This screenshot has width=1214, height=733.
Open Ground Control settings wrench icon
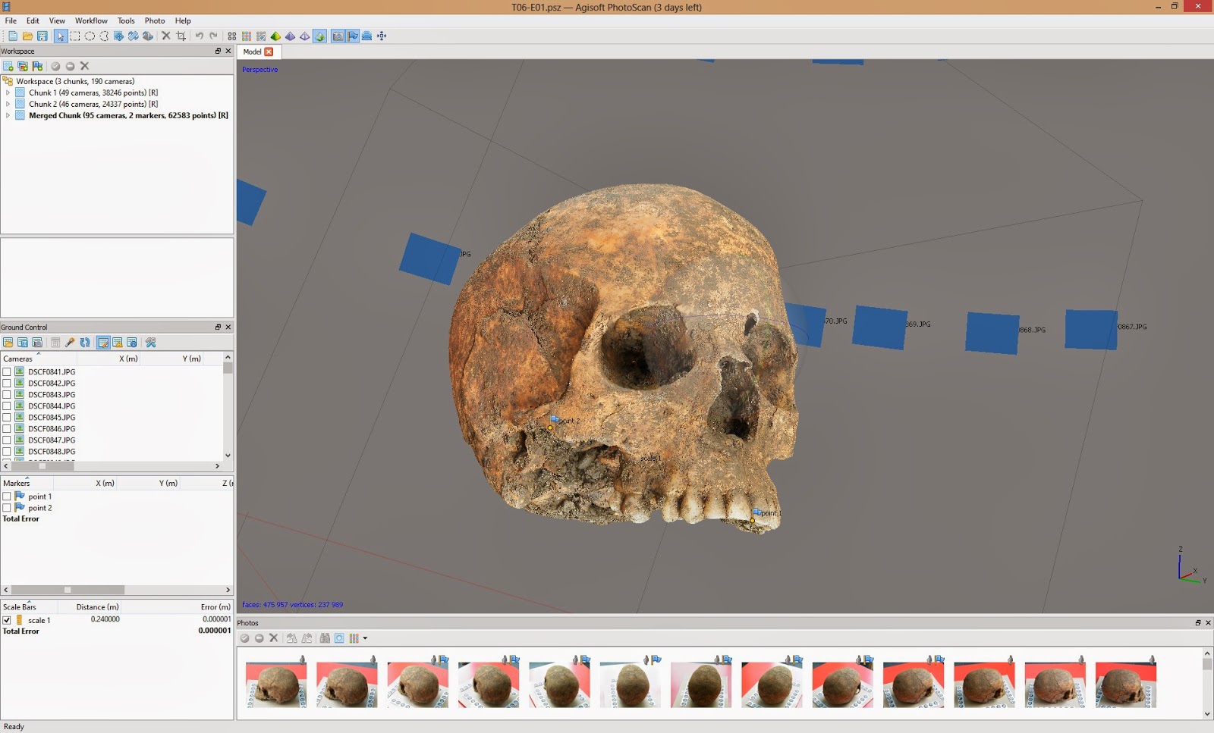tap(151, 343)
